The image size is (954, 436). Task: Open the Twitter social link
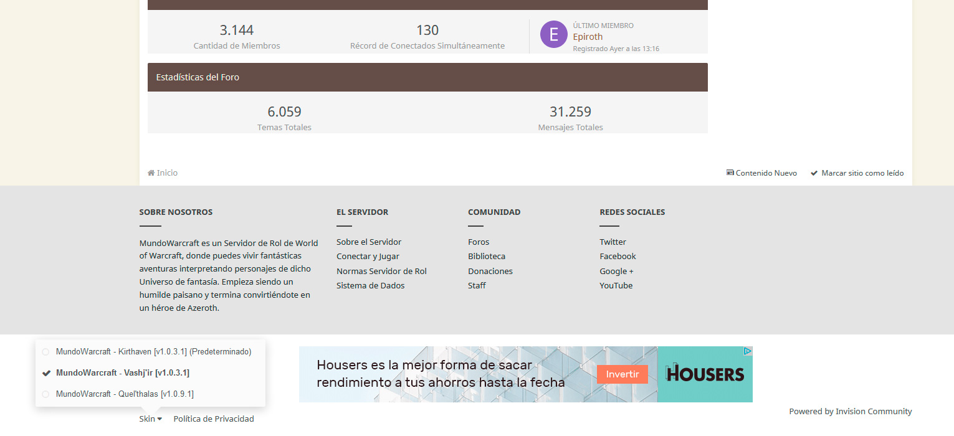tap(613, 242)
